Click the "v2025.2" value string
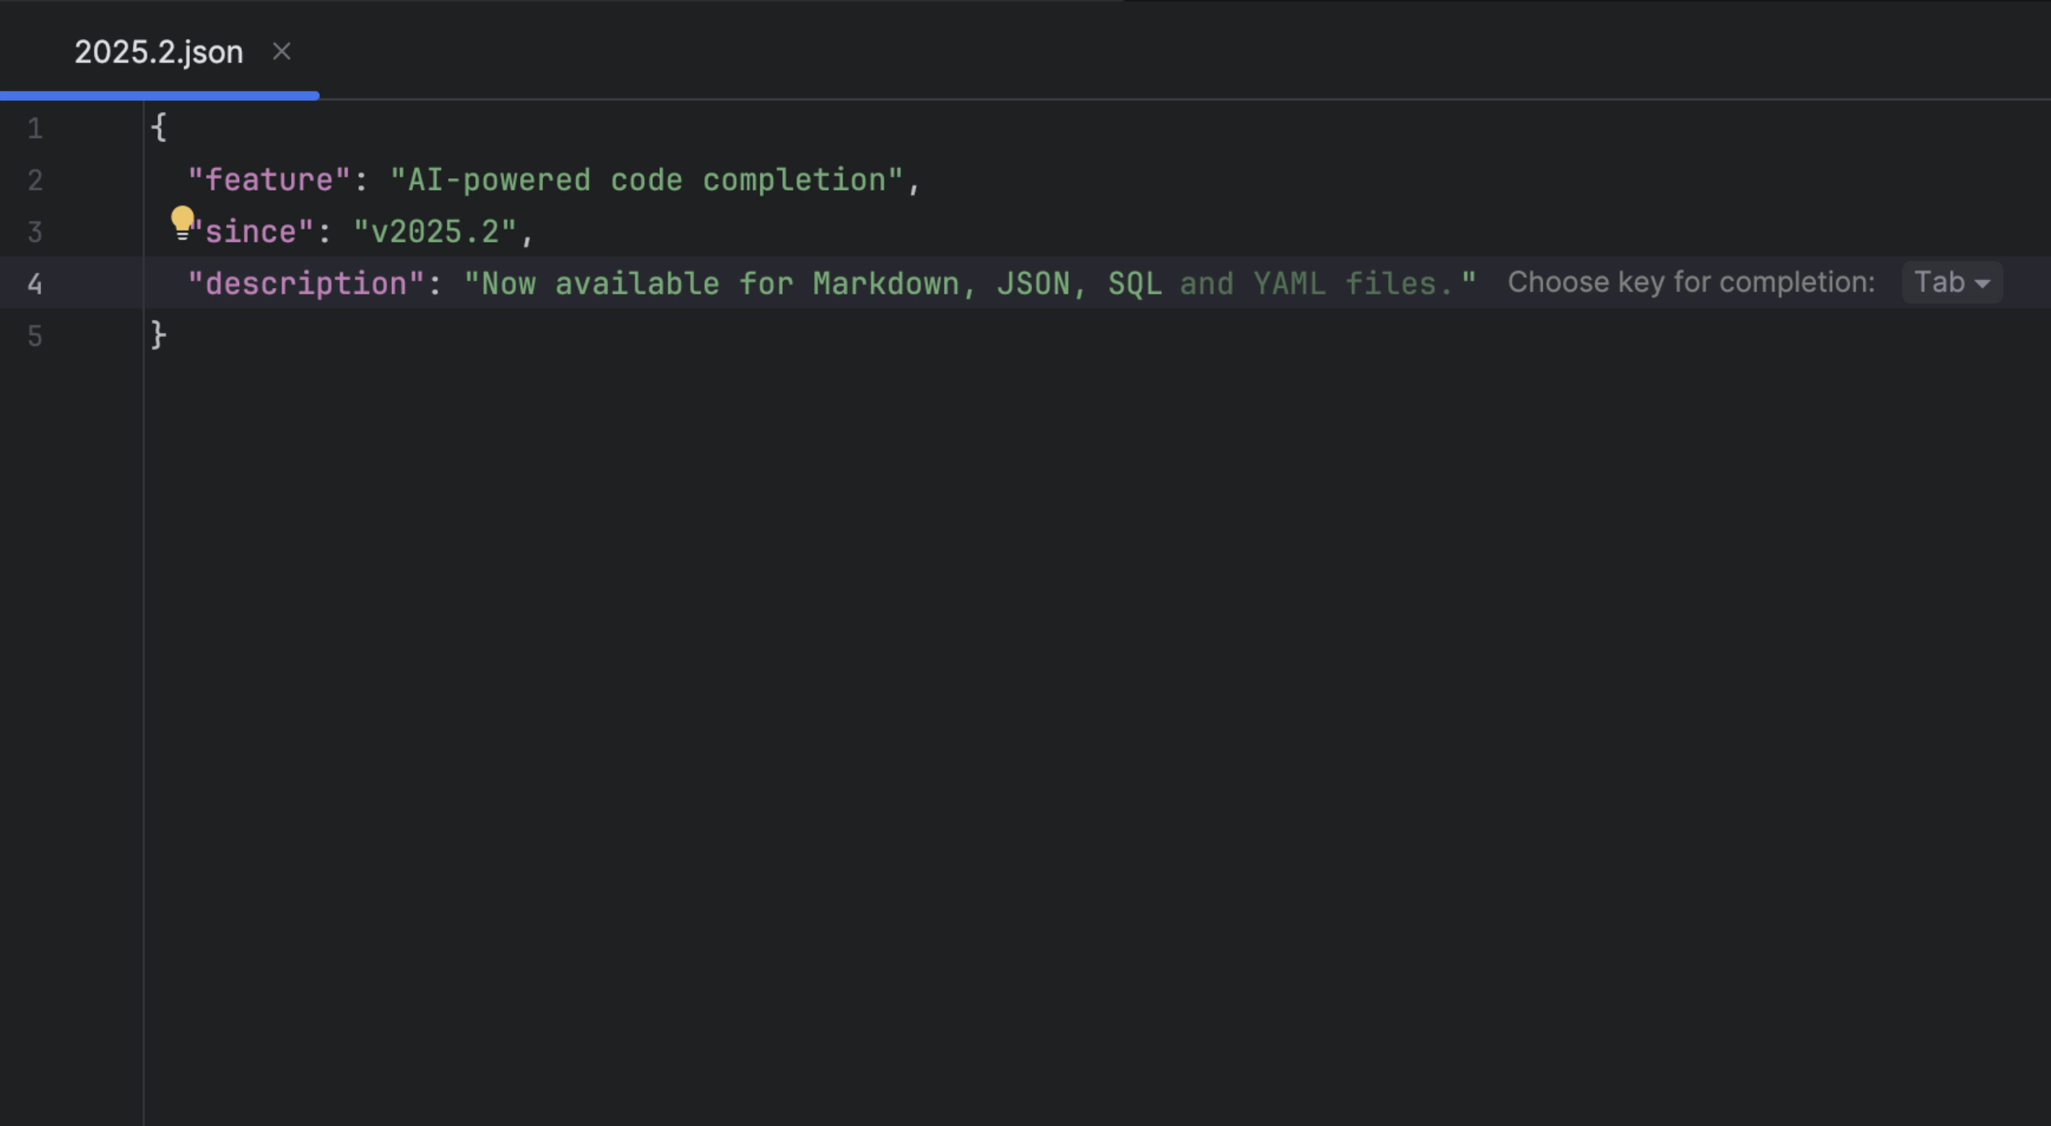Screen dimensions: 2051x1126 point(435,232)
